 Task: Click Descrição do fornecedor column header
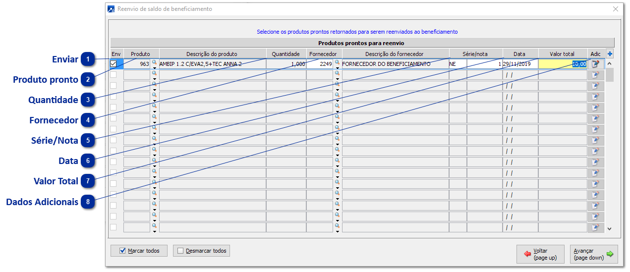395,54
